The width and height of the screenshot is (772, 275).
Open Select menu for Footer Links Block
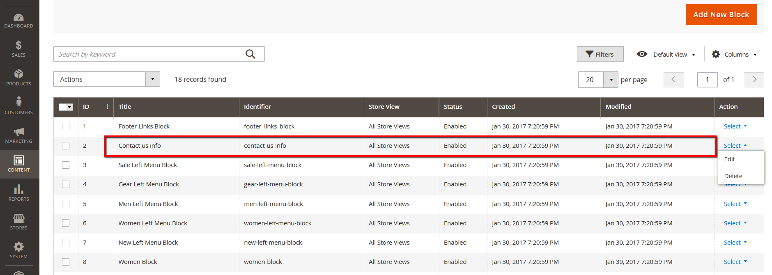tap(735, 126)
